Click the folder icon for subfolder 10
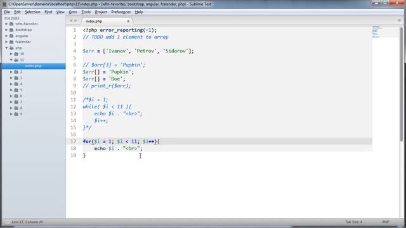406x228 pixels. tap(16, 54)
